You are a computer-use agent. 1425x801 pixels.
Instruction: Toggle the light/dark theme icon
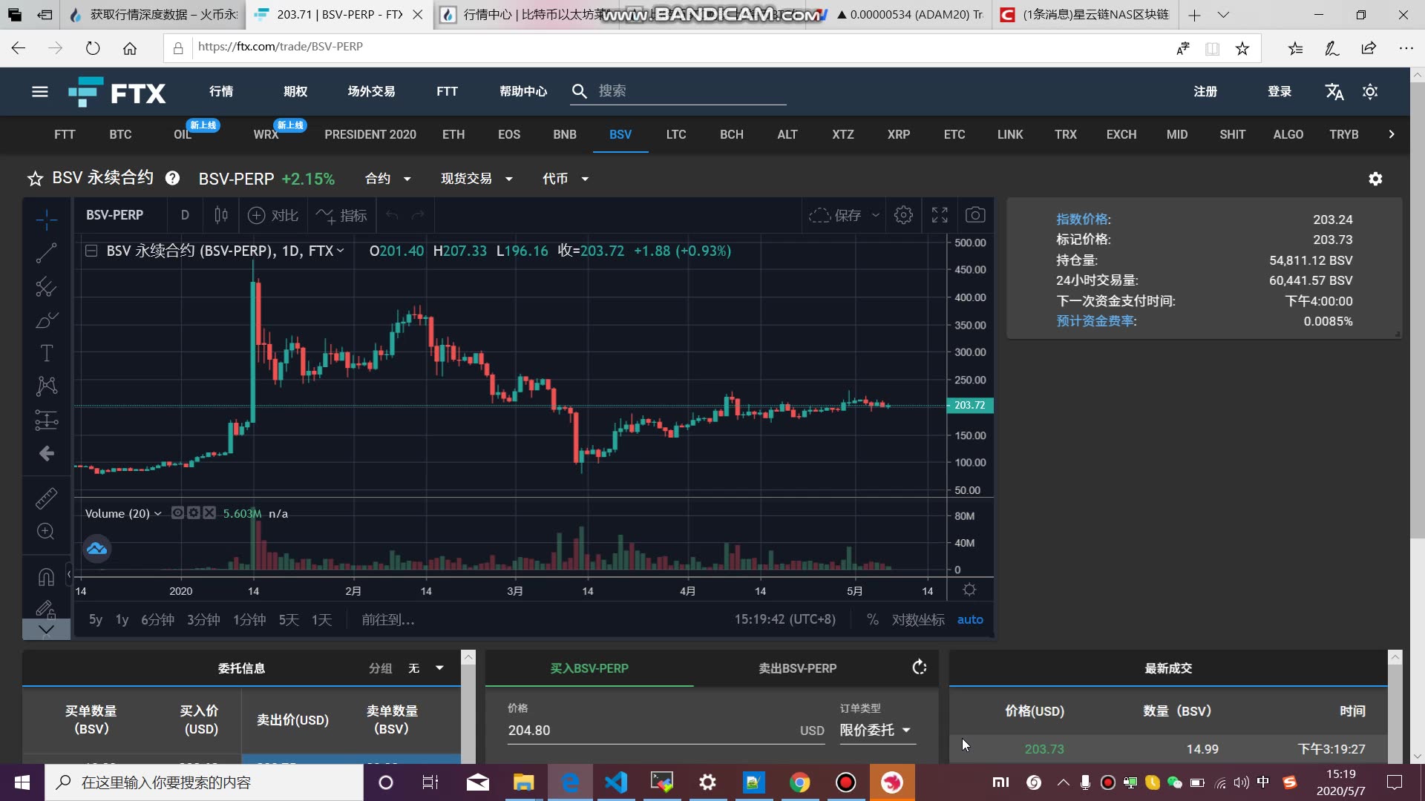[x=1370, y=91]
